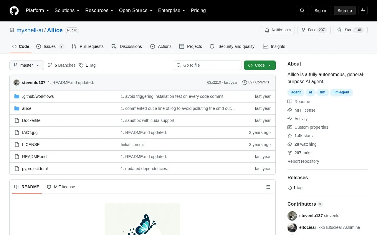The height and width of the screenshot is (235, 377).
Task: Open eltociear contributor avatar
Action: 292,227
